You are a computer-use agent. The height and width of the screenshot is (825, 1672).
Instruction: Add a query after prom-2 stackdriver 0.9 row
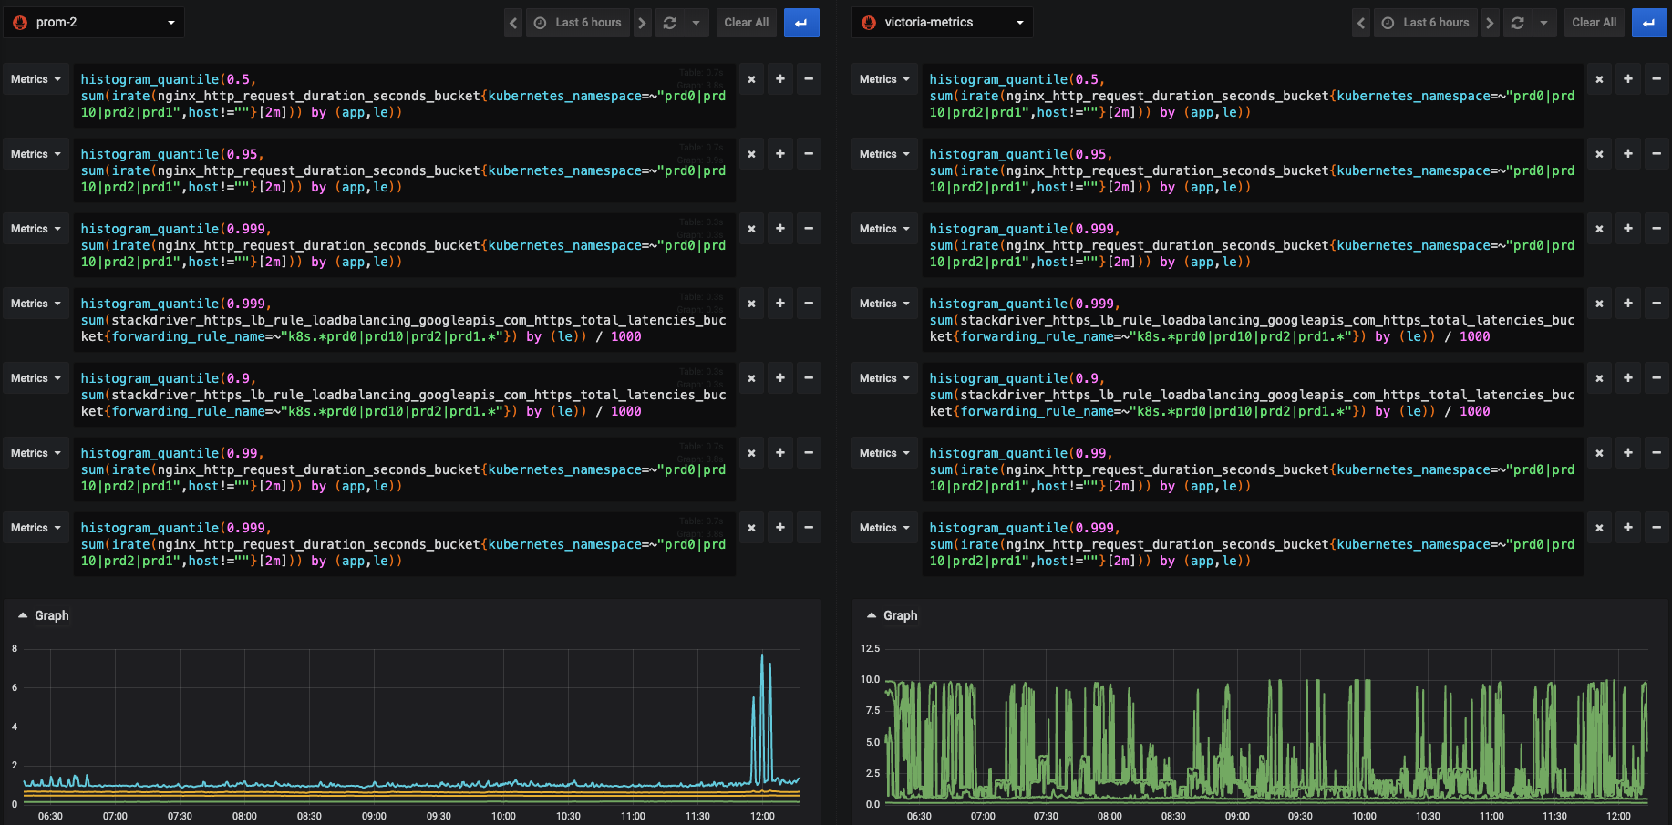780,378
